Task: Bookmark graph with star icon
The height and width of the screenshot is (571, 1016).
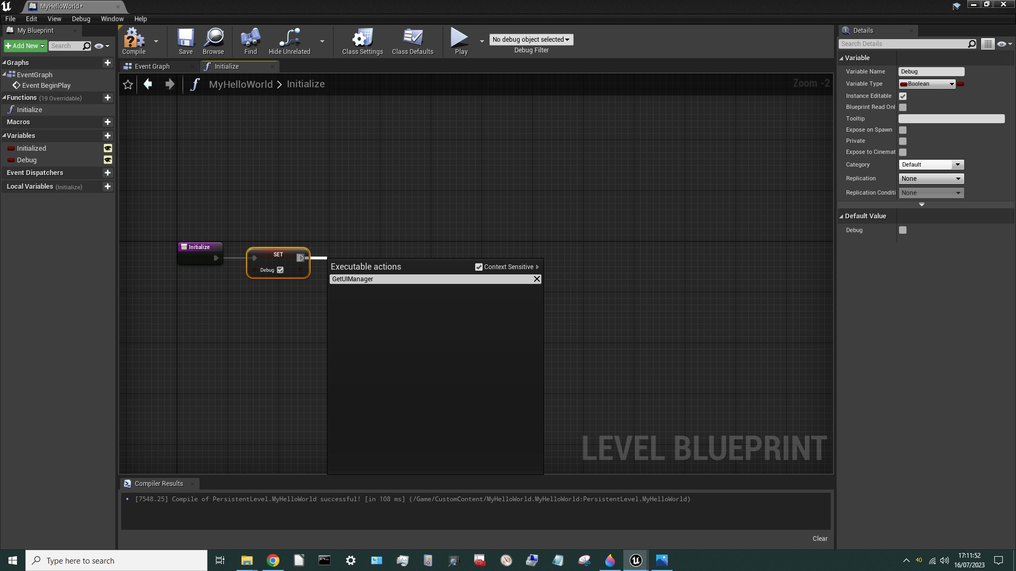Action: (128, 84)
